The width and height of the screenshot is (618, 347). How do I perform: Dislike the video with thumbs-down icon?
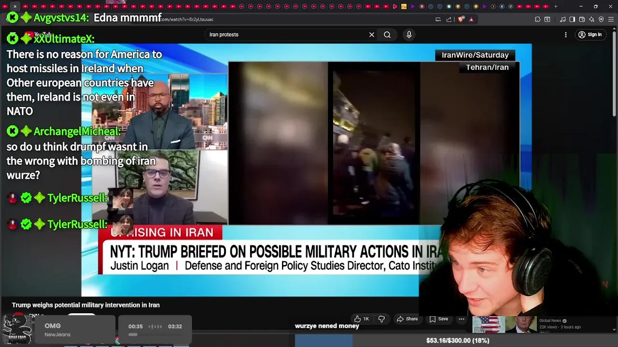click(381, 319)
